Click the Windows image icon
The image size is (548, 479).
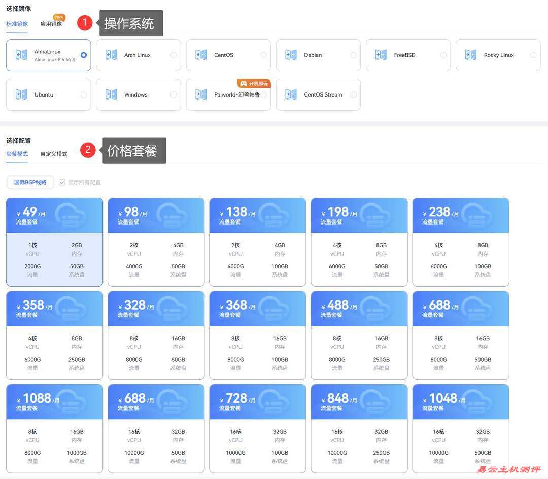pos(111,94)
